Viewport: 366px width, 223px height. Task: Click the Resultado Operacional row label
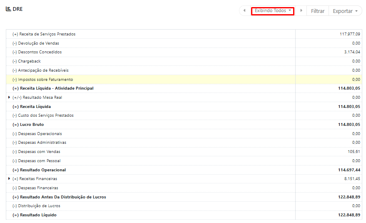(x=39, y=170)
